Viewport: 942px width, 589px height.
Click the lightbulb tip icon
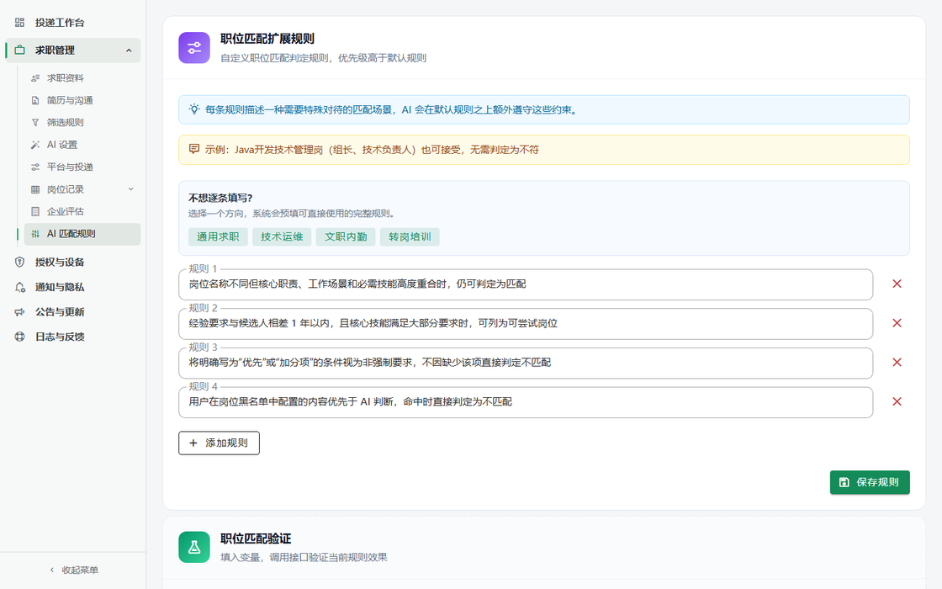(x=194, y=109)
